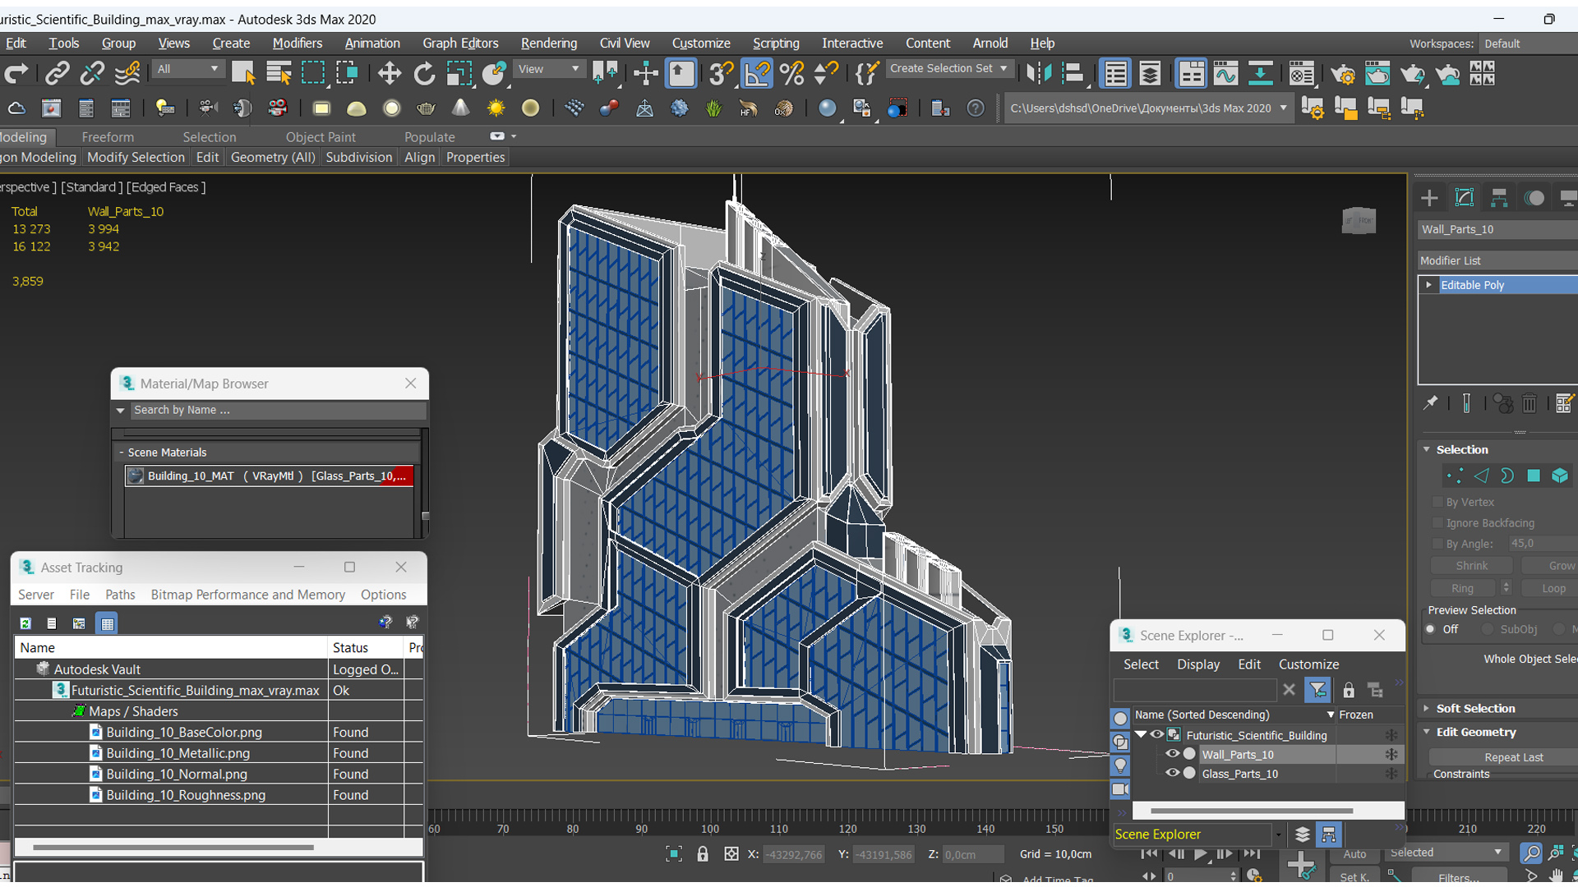Screen dimensions: 1578x887
Task: Open the project path dropdown
Action: (1283, 108)
